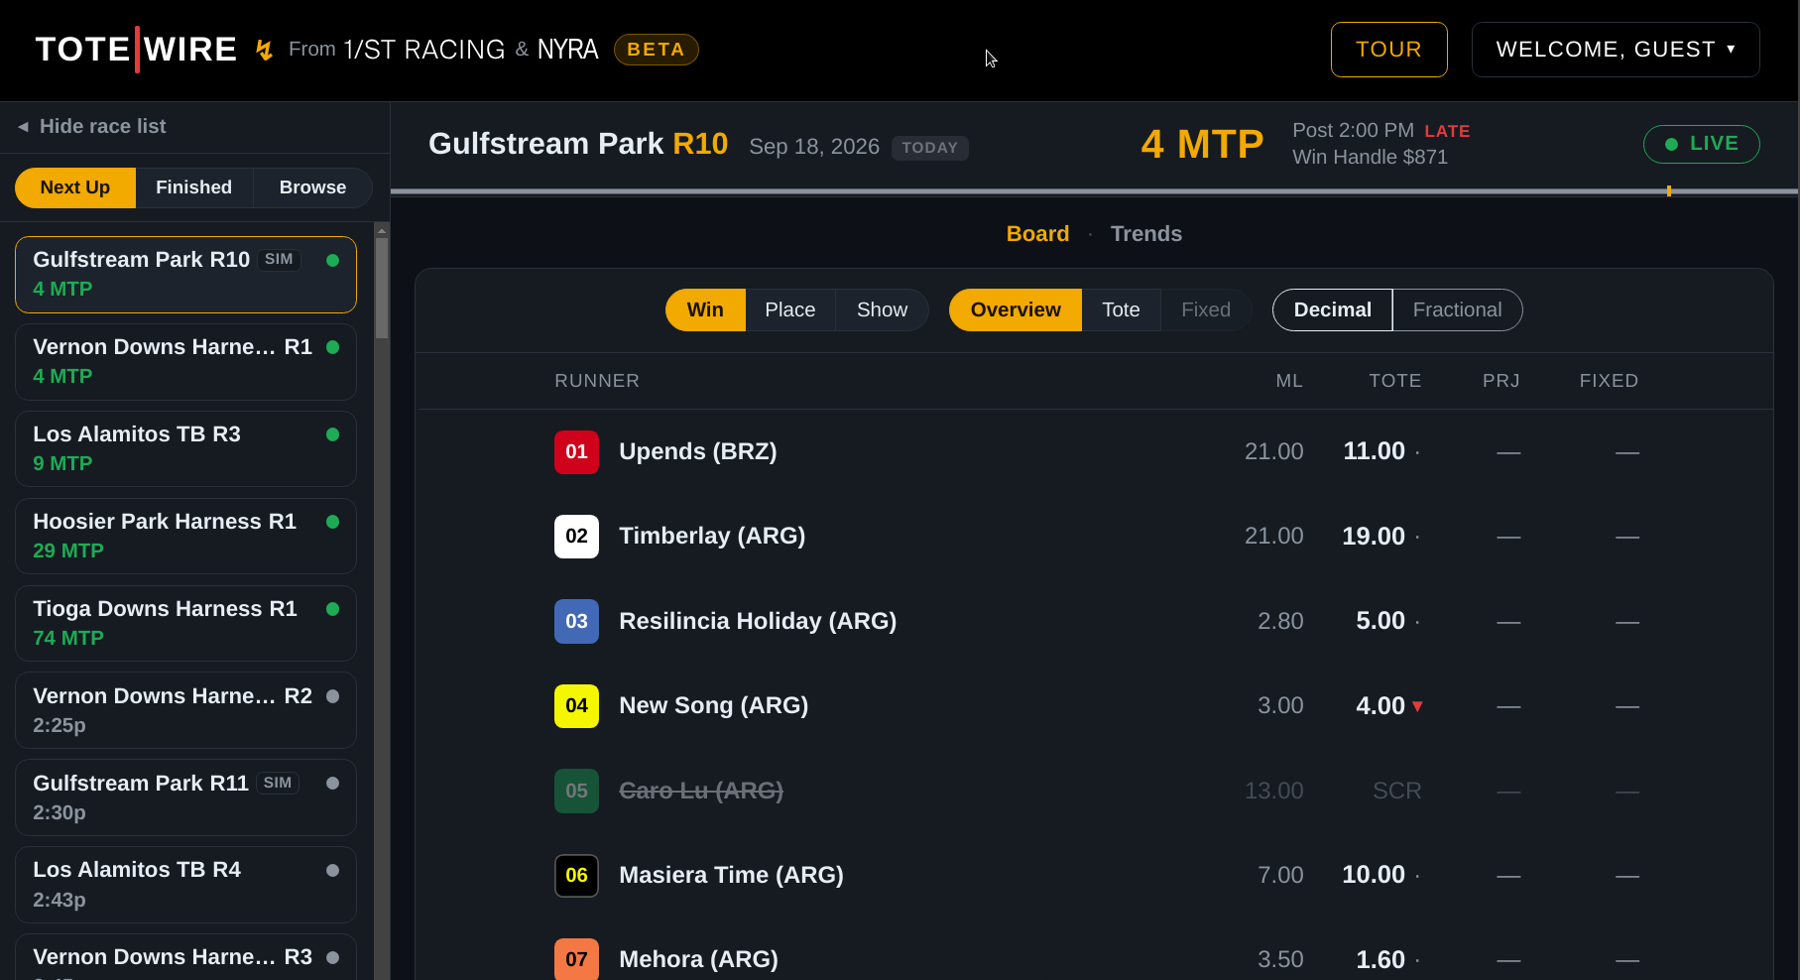Open Hoosier Park Harness R1 race card
Screen dimensions: 1800x980
point(185,537)
